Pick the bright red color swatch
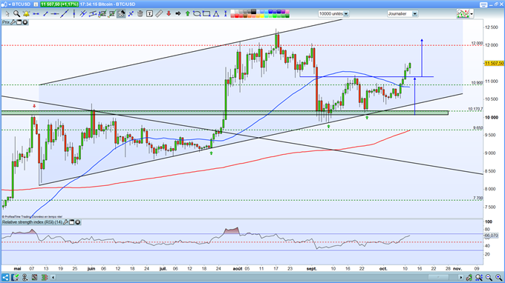Image resolution: width=505 pixels, height=283 pixels. pos(237,16)
